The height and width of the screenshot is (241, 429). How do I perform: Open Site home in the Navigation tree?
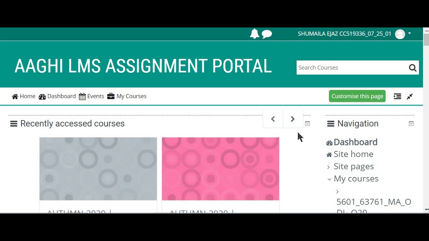click(353, 154)
